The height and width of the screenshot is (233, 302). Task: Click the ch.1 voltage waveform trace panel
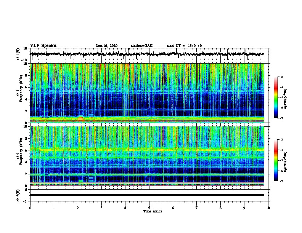pyautogui.click(x=149, y=54)
